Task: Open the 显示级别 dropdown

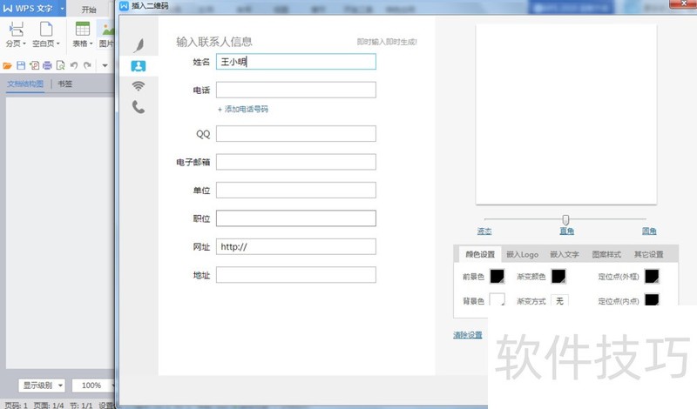Action: click(x=43, y=385)
